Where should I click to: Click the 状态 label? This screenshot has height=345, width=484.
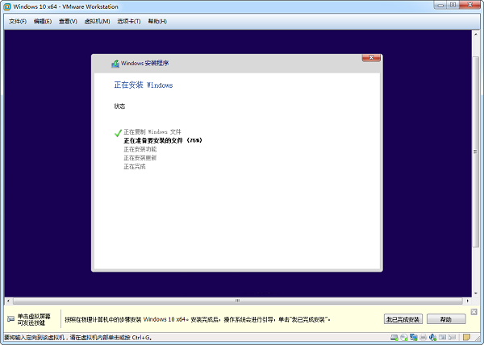click(119, 106)
